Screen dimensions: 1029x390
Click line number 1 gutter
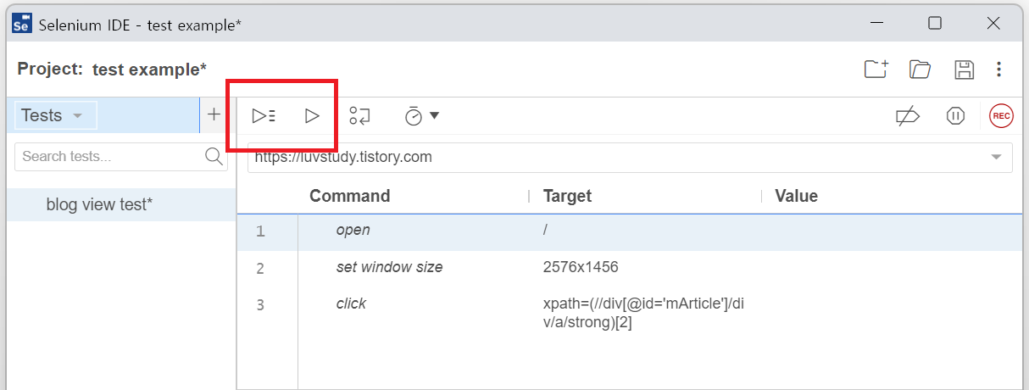(x=260, y=231)
